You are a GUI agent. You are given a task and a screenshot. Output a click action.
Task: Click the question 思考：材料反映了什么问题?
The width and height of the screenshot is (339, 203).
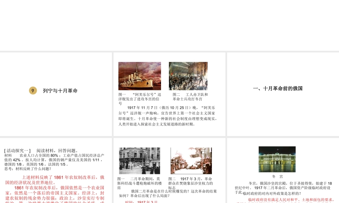[28, 169]
